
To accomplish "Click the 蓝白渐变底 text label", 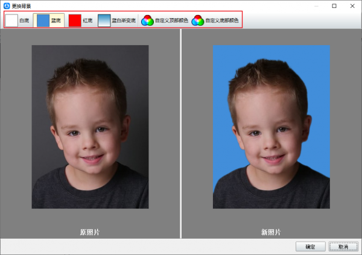I will [124, 20].
